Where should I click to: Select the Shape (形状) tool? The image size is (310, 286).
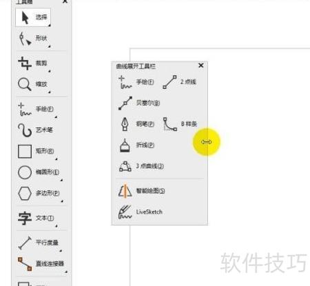(33, 39)
